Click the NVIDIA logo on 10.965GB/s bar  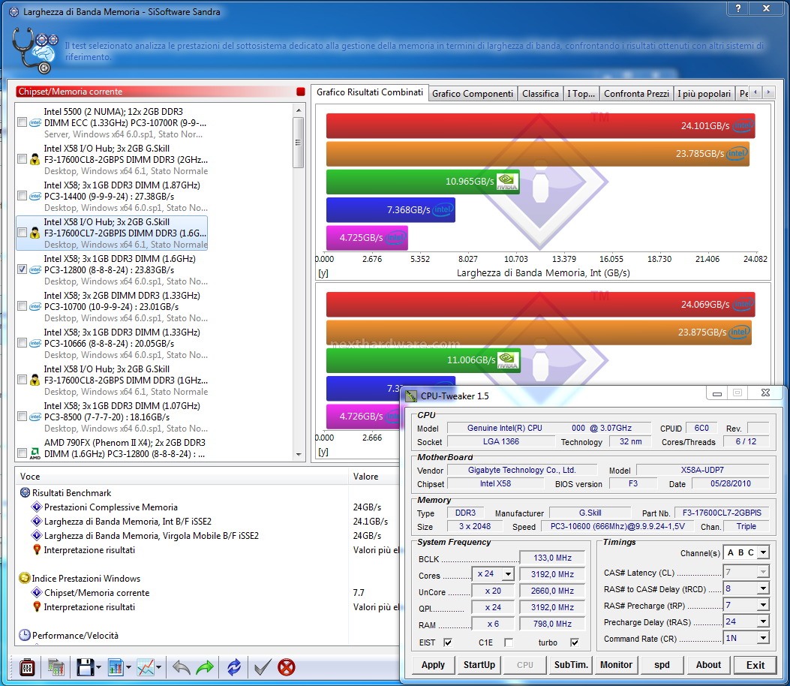(507, 182)
